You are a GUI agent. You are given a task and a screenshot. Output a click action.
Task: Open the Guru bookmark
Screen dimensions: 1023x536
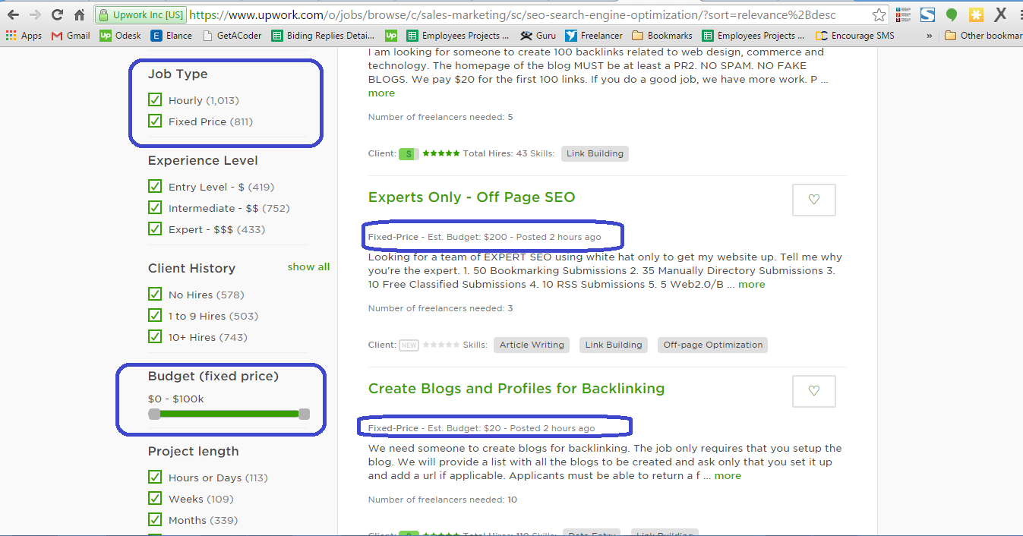click(x=538, y=36)
